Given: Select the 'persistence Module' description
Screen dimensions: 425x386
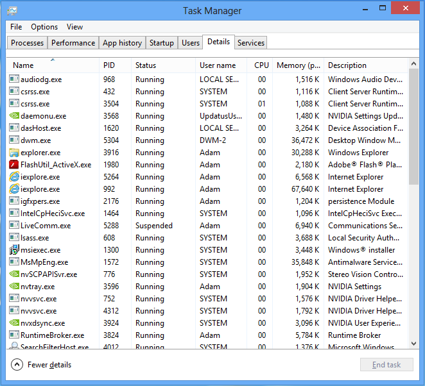Looking at the screenshot, I should coord(361,201).
